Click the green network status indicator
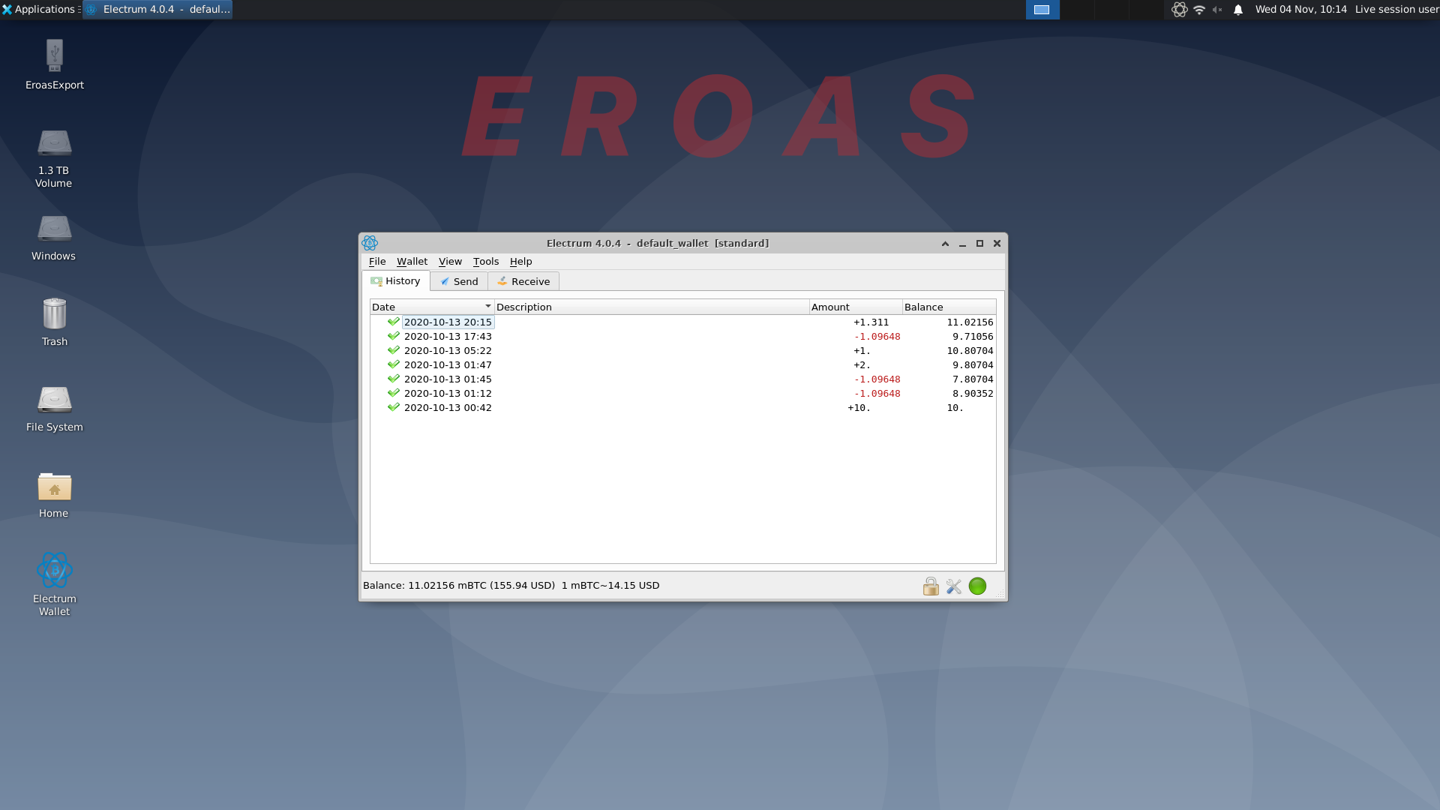Screen dimensions: 1440x810 tap(977, 586)
